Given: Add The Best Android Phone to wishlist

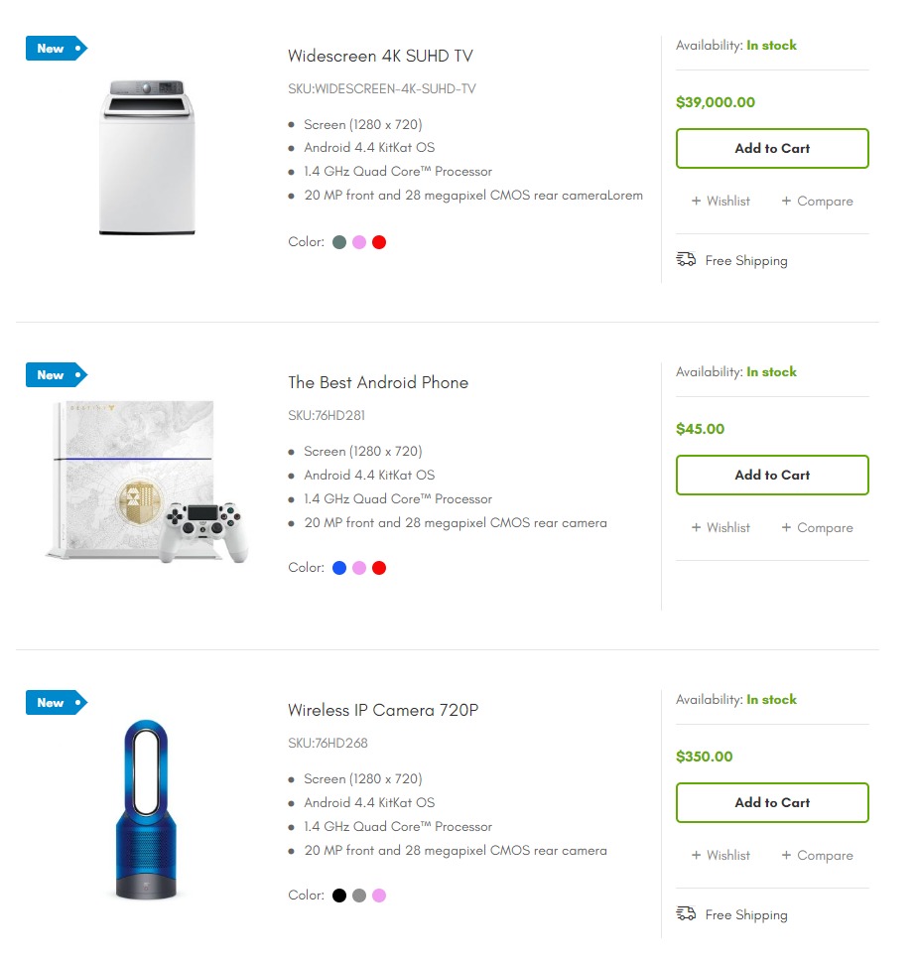Looking at the screenshot, I should pyautogui.click(x=721, y=528).
